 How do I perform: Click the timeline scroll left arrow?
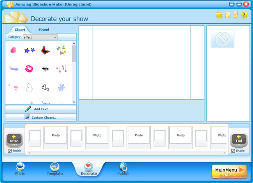pos(29,153)
